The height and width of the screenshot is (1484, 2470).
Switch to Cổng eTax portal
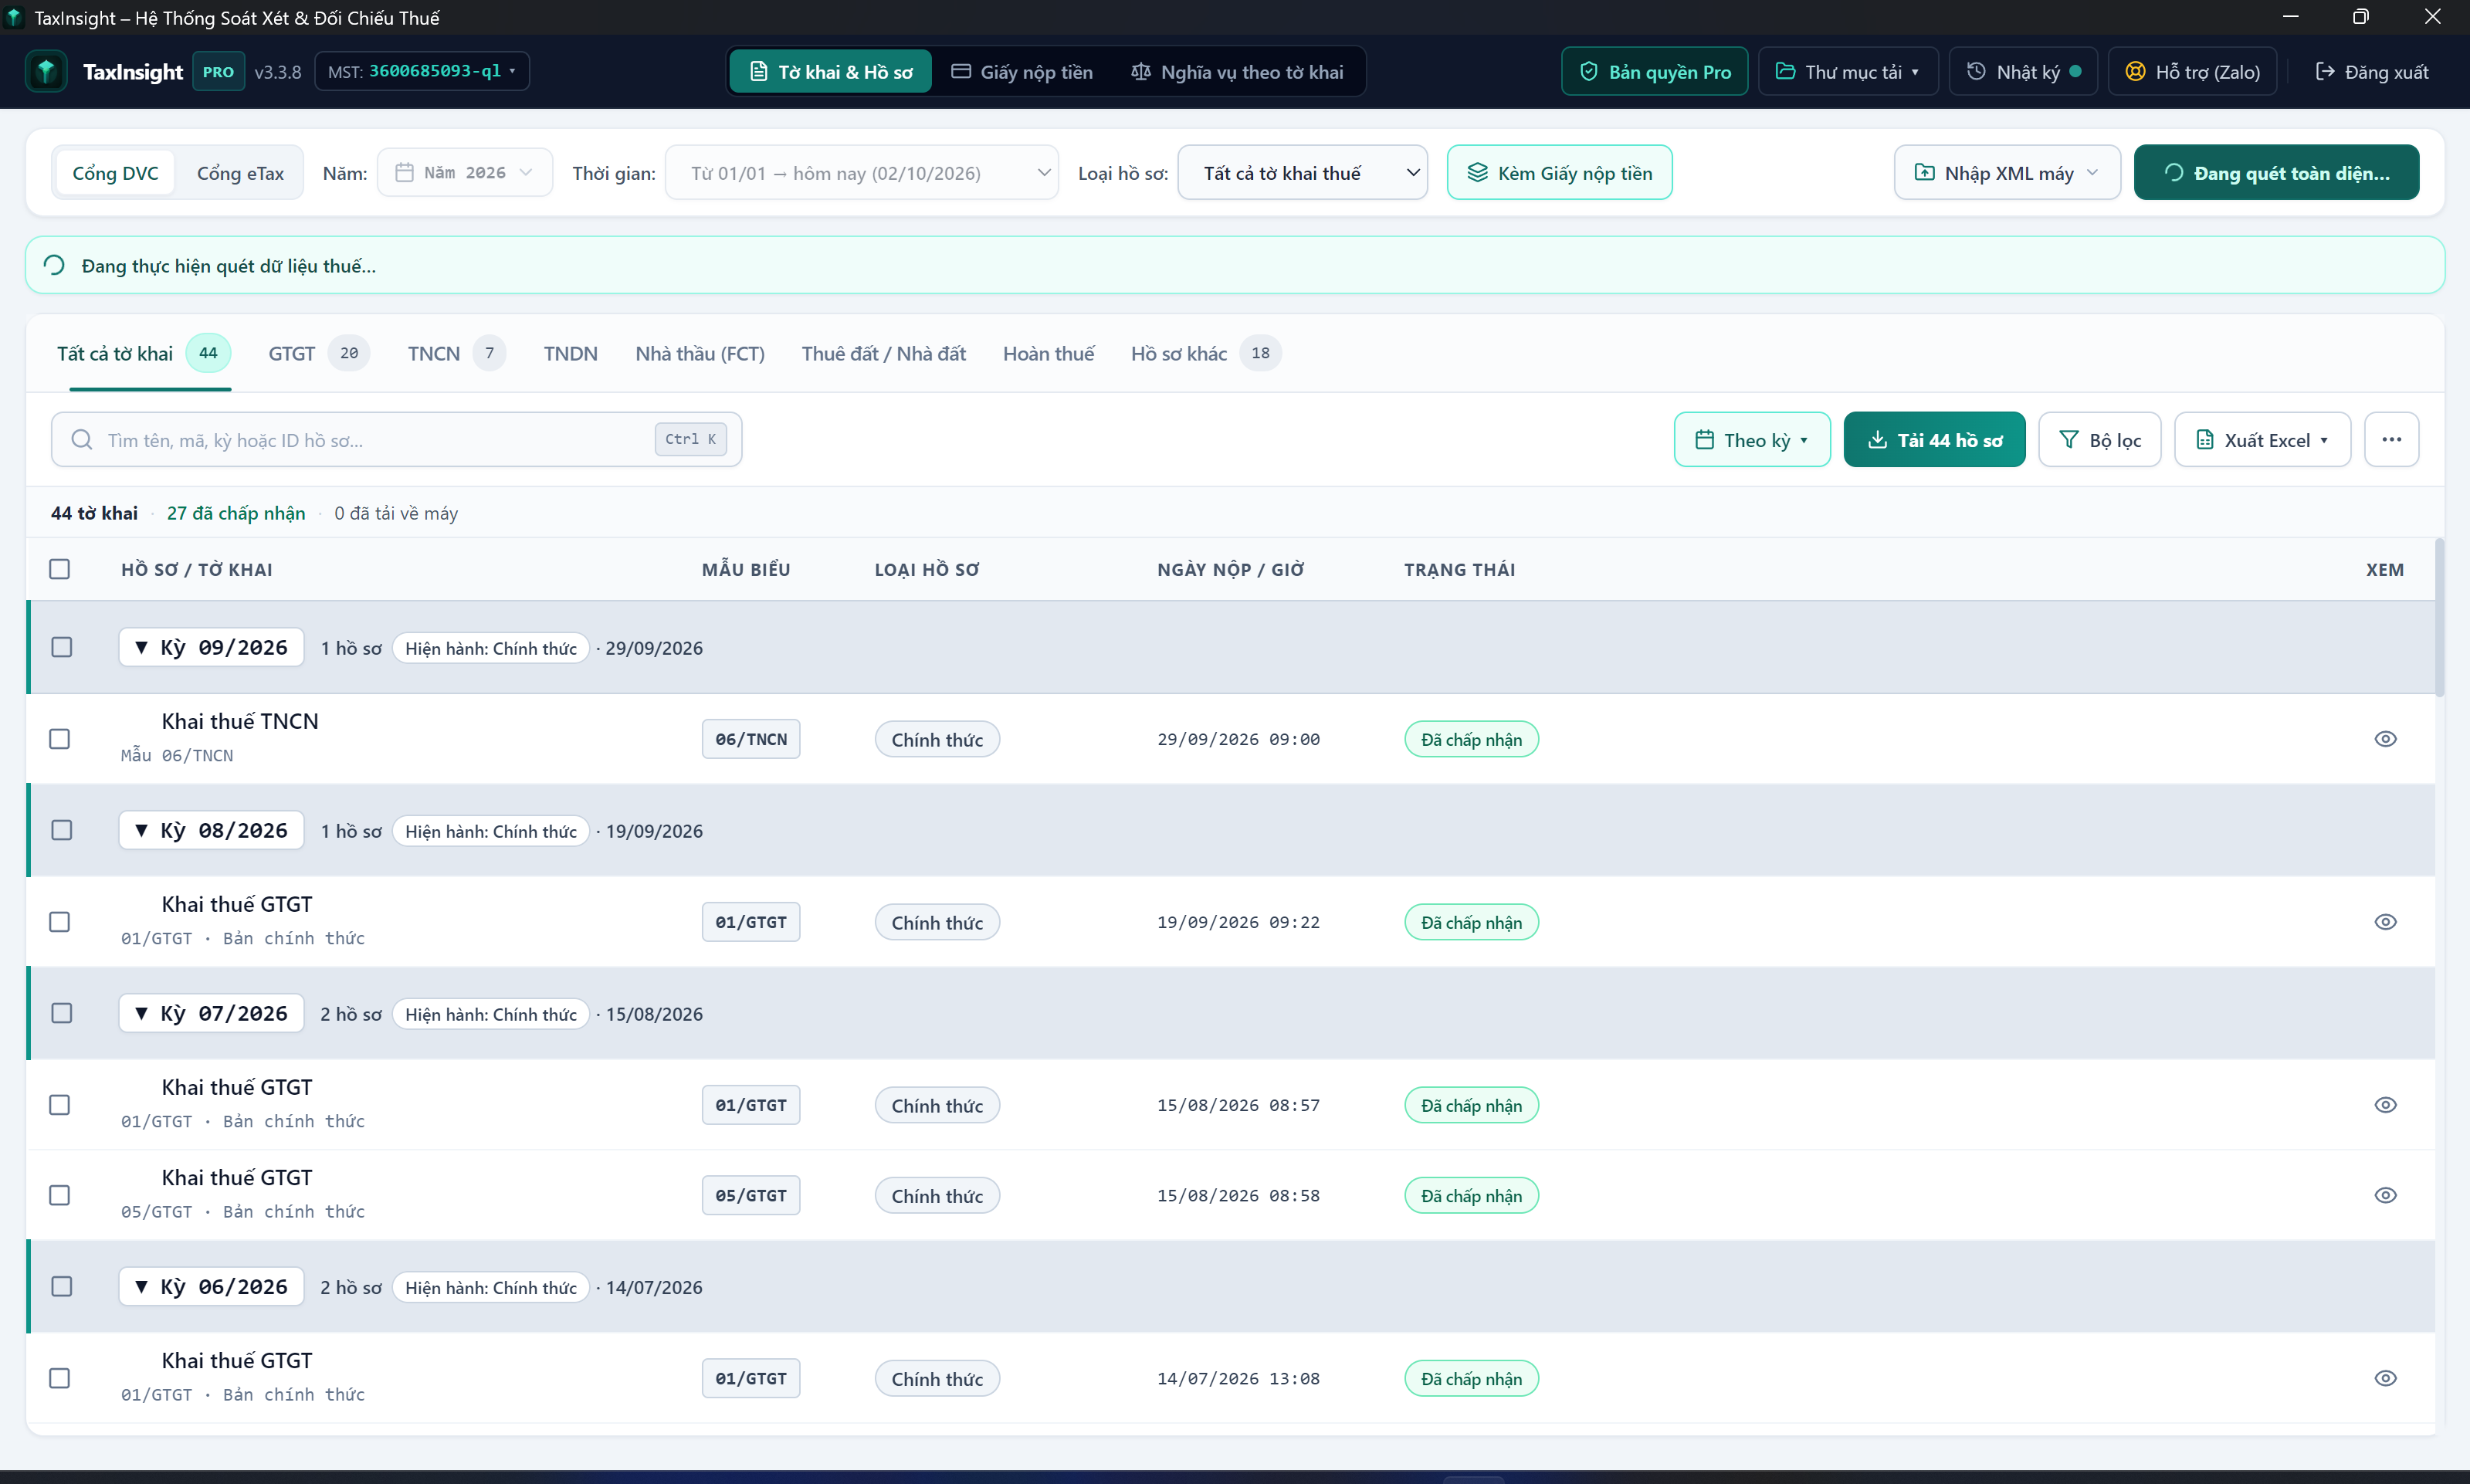click(x=240, y=173)
